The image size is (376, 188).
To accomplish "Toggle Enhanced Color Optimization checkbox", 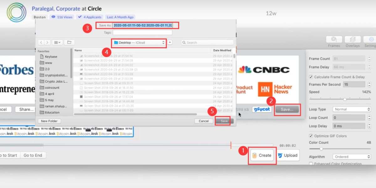I will (311, 164).
